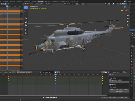Select the Annotate tool

click(x=26, y=29)
